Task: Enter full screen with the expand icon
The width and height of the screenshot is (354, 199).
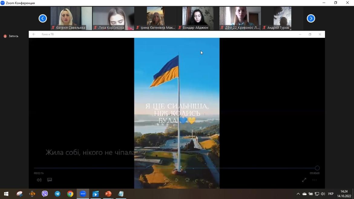Action: pyautogui.click(x=304, y=180)
